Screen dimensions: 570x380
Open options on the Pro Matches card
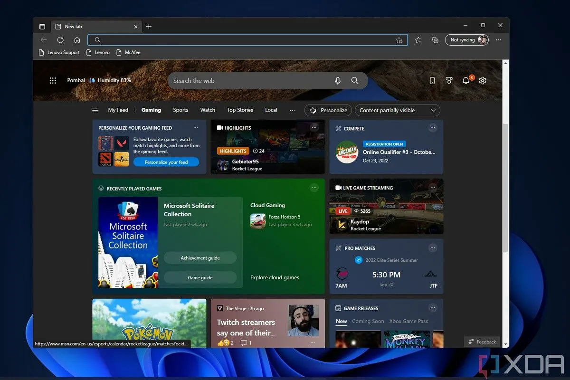tap(432, 247)
